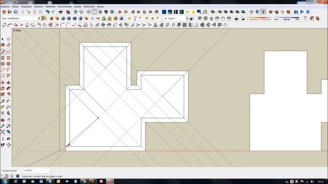This screenshot has height=184, width=328.
Task: Open the Editar menu
Action: tap(15, 7)
